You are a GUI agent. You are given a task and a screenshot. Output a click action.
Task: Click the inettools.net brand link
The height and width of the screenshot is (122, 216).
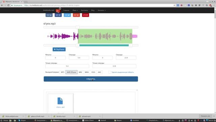click(x=49, y=10)
